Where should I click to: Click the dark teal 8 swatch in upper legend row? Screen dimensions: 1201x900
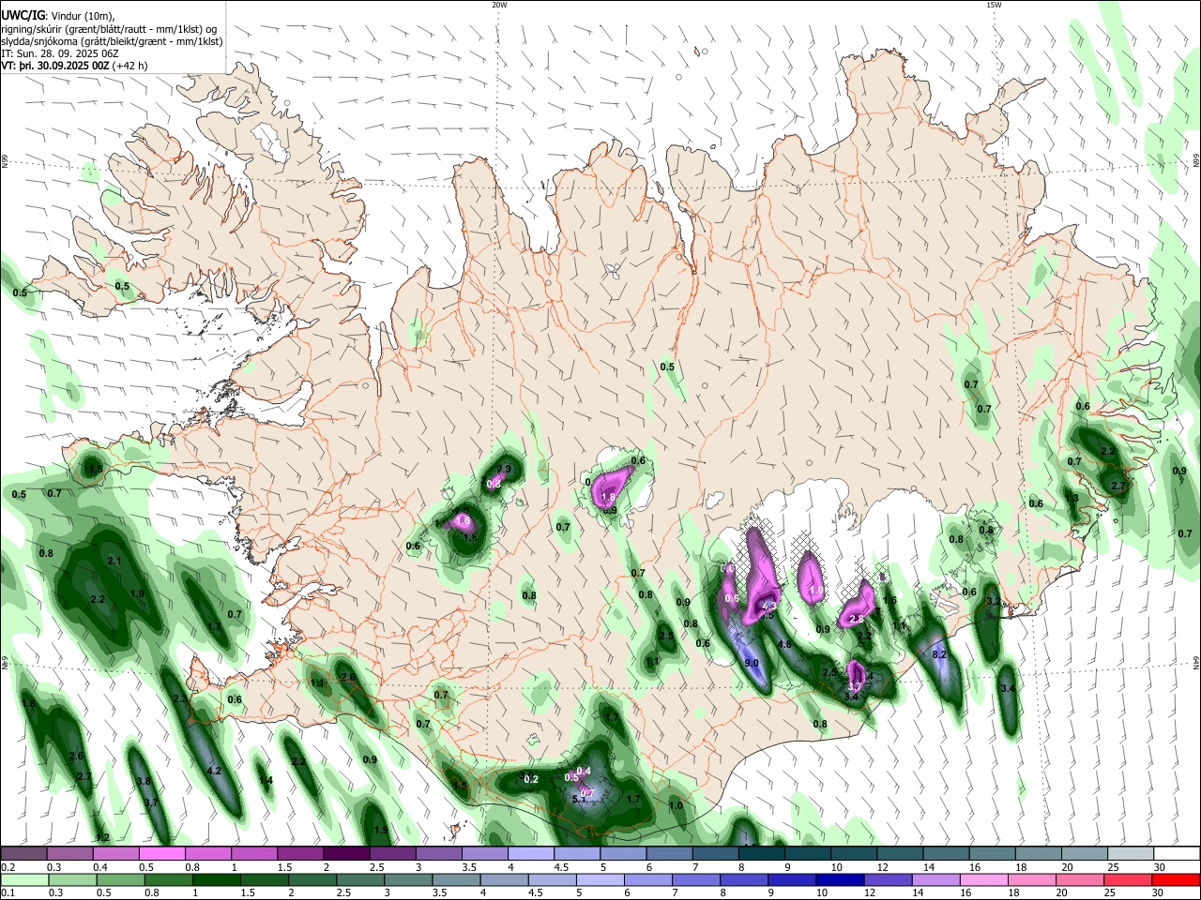click(x=763, y=853)
